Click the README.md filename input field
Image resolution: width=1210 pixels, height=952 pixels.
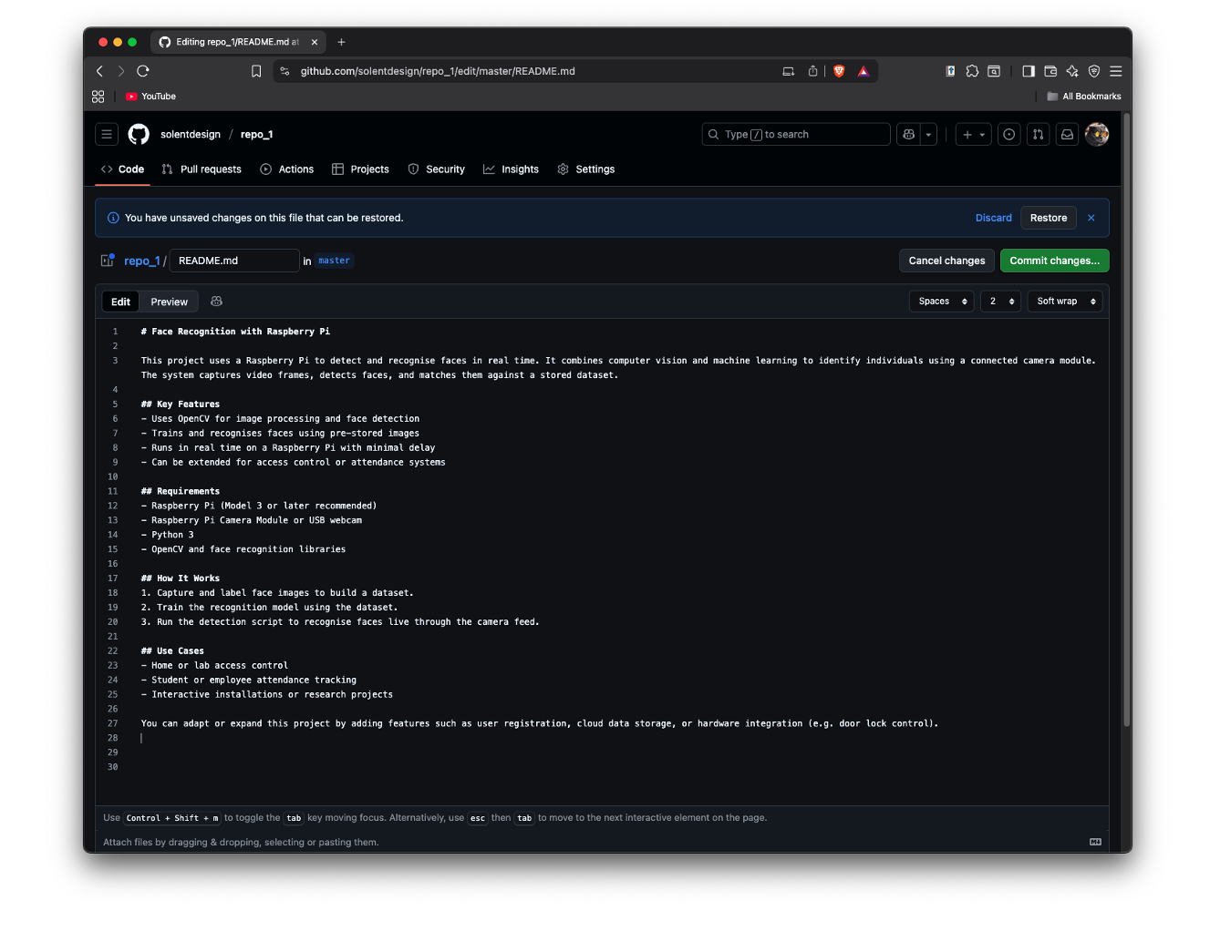(x=234, y=261)
